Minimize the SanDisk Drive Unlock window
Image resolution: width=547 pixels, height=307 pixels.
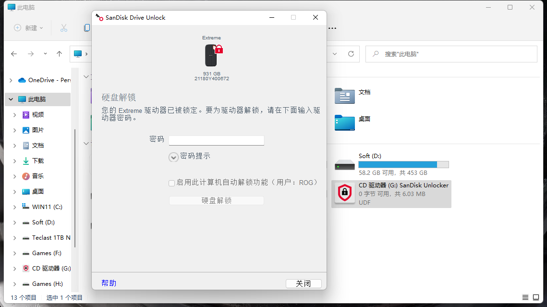coord(272,17)
